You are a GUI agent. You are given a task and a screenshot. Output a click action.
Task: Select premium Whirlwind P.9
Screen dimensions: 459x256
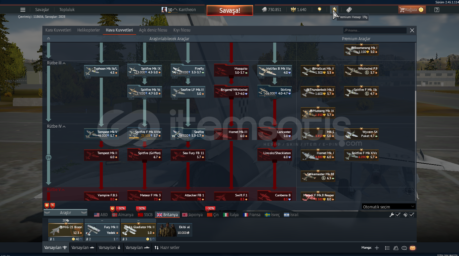361,70
